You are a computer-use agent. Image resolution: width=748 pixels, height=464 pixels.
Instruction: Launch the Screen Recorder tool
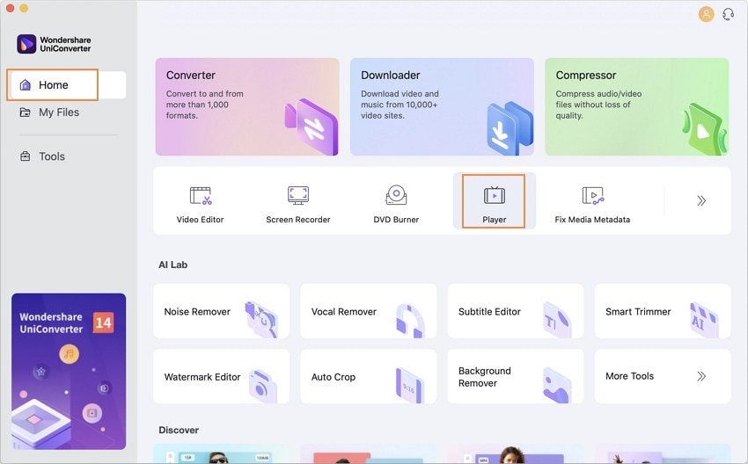(298, 204)
